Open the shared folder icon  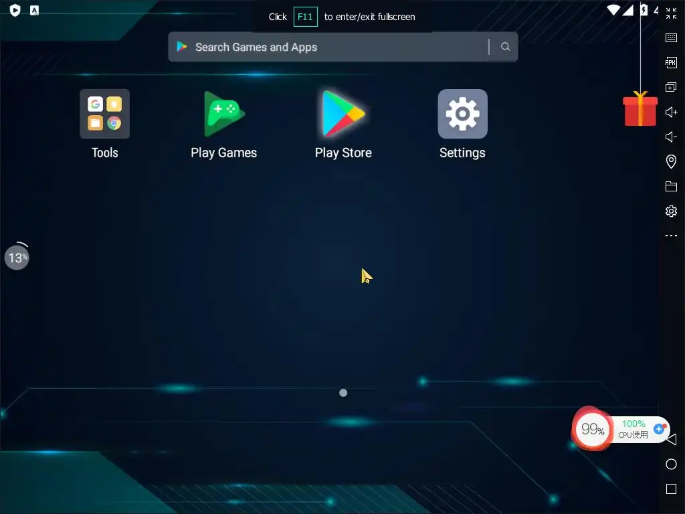pos(671,186)
